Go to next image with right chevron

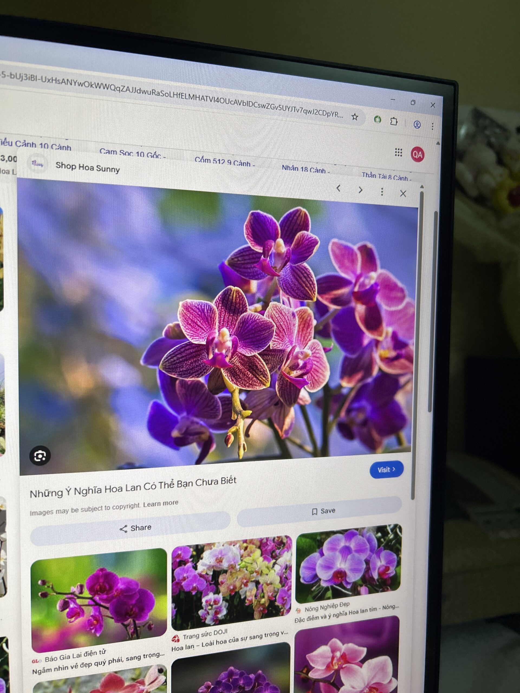pyautogui.click(x=360, y=190)
